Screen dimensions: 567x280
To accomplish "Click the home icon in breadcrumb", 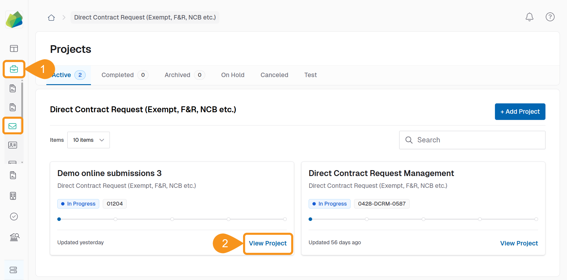I will 51,18.
